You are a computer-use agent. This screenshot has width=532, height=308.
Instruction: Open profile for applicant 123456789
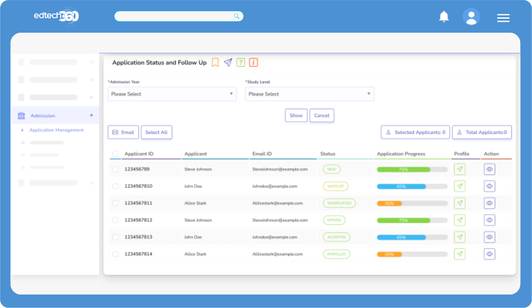pyautogui.click(x=460, y=169)
